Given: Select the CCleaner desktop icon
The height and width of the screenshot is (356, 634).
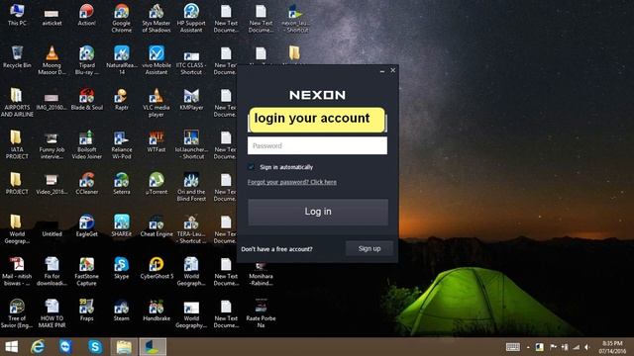Looking at the screenshot, I should 86,184.
